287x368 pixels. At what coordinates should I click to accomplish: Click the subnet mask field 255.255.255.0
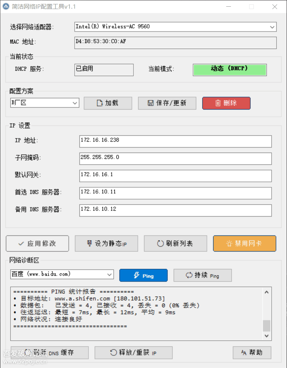tap(175, 159)
